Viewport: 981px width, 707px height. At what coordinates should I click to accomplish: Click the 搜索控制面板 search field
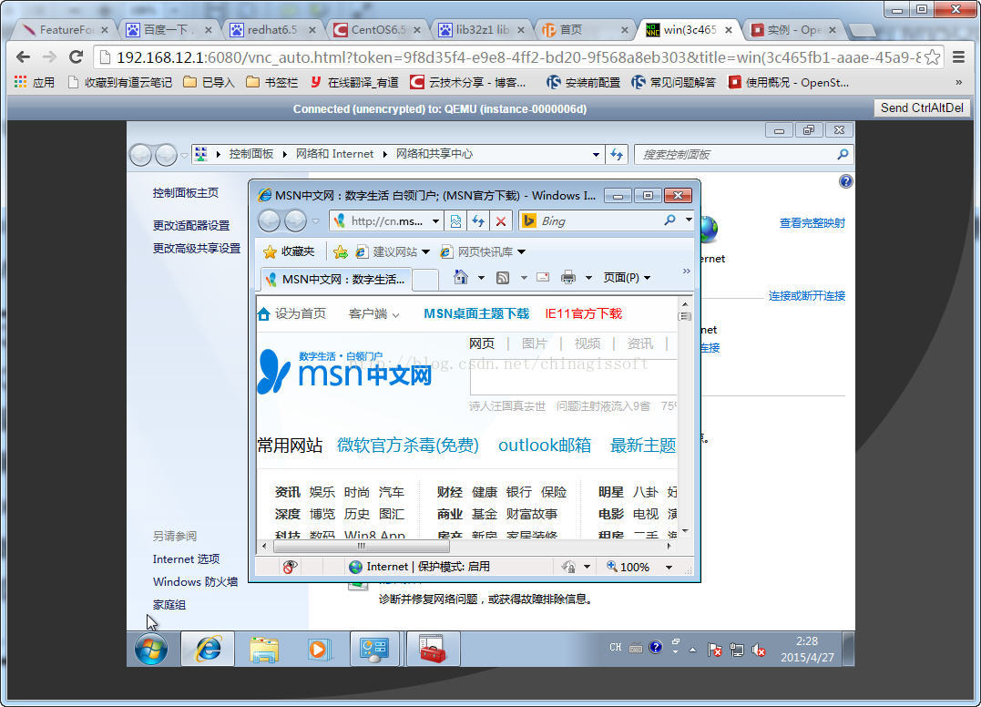[x=744, y=154]
